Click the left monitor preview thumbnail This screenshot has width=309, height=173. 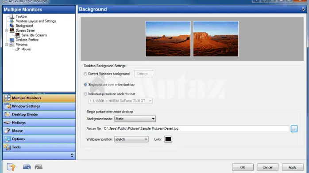click(168, 39)
